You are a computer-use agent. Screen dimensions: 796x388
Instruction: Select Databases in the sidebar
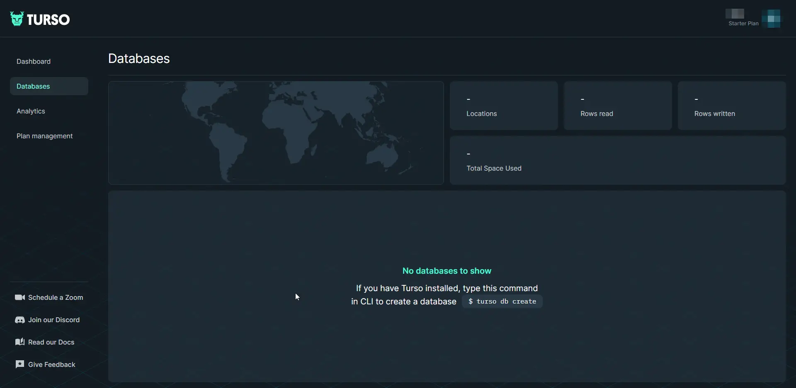[x=49, y=86]
